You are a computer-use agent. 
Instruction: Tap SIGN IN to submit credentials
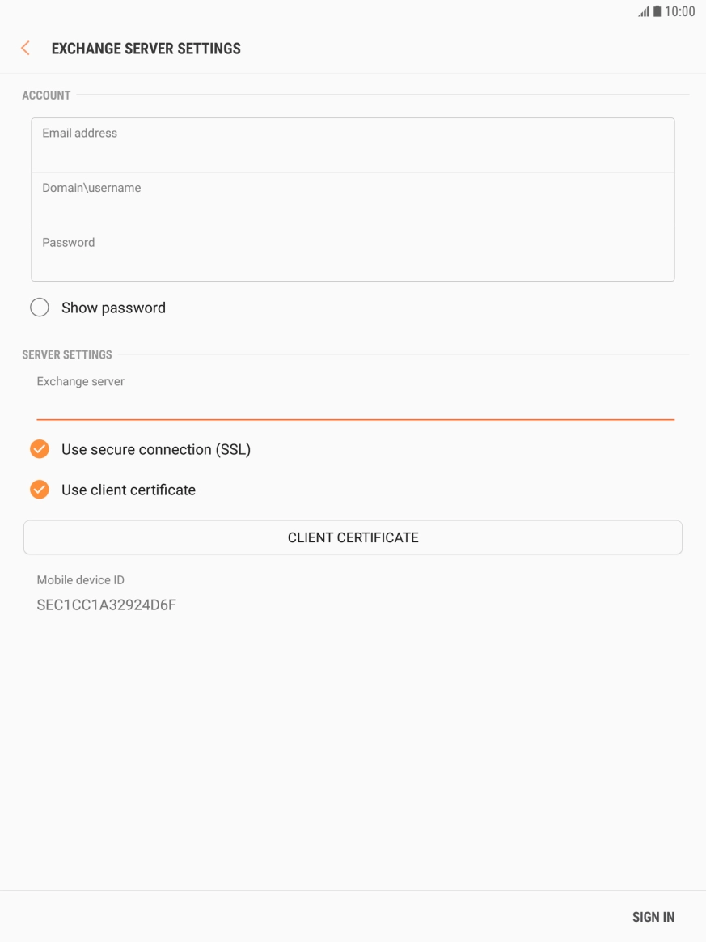pos(653,917)
